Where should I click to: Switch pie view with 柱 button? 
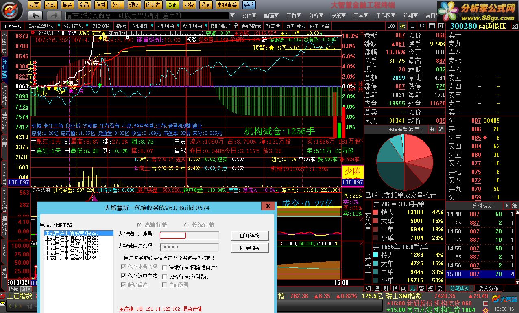432,129
